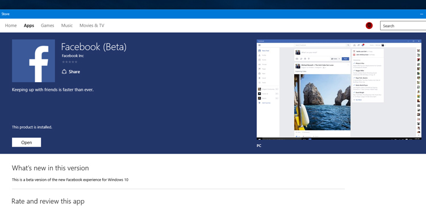Click the user account avatar
Screen dimensions: 426x209
369,25
